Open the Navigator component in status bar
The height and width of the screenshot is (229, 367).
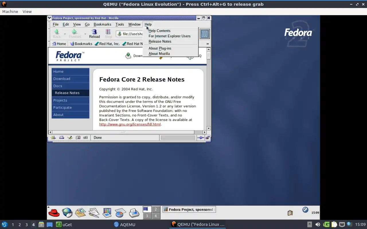(x=53, y=138)
